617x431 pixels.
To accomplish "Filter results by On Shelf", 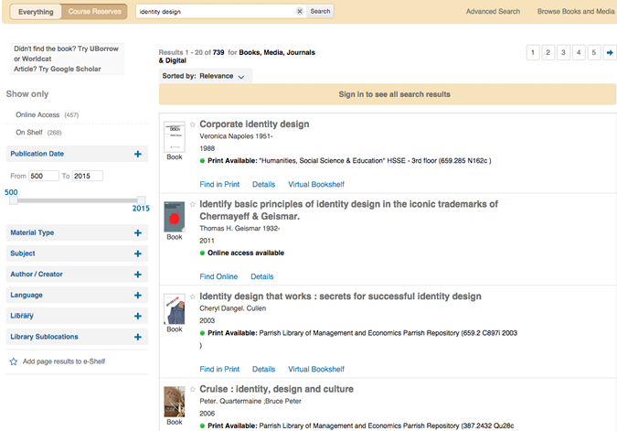I will coord(30,133).
